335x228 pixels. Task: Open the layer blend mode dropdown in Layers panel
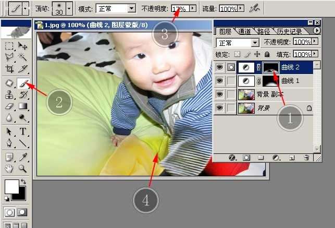(x=255, y=42)
